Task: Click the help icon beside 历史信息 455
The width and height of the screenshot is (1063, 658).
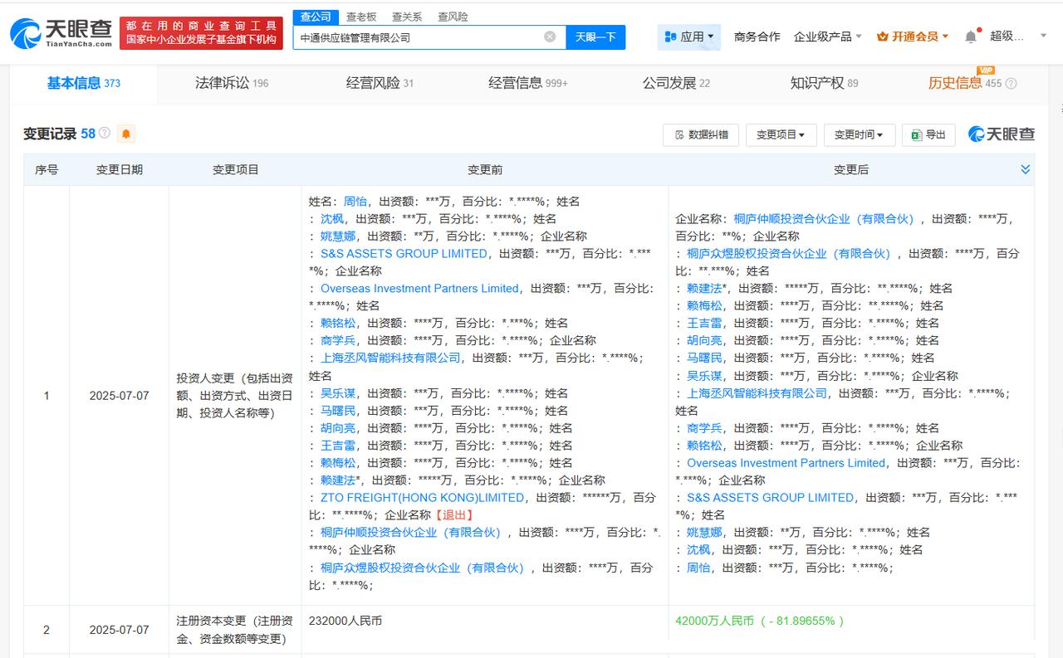Action: point(1011,83)
